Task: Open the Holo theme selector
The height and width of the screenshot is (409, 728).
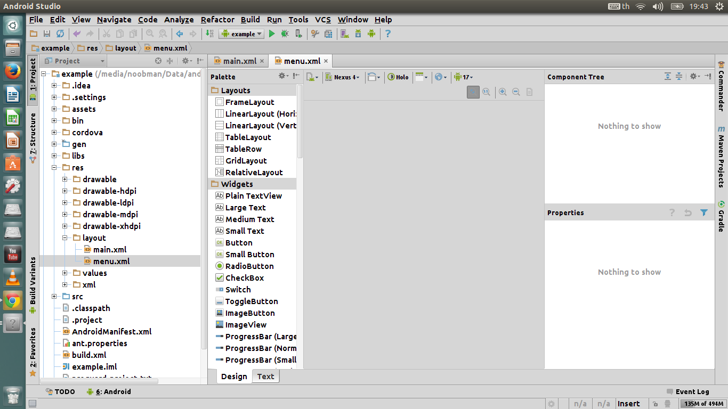Action: tap(398, 77)
